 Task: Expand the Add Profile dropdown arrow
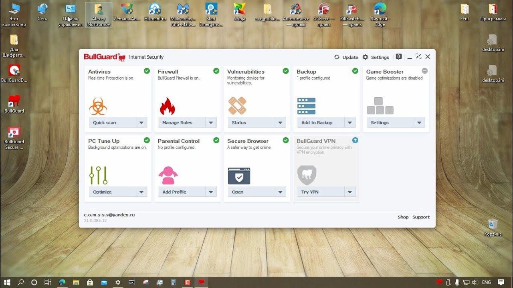(211, 192)
